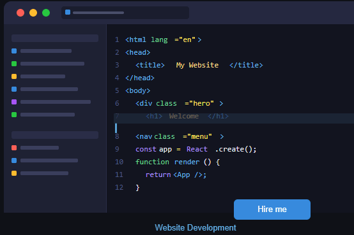Click line number 10 in the gutter

click(x=119, y=162)
